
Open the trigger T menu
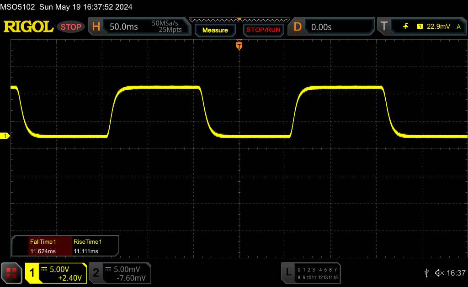pyautogui.click(x=384, y=26)
